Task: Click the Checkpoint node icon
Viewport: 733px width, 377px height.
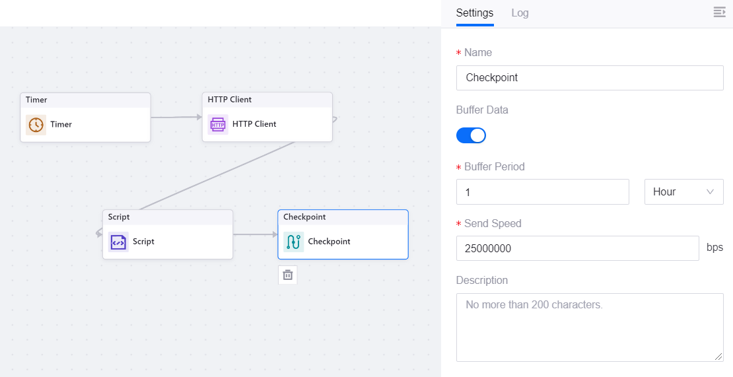Action: point(293,242)
